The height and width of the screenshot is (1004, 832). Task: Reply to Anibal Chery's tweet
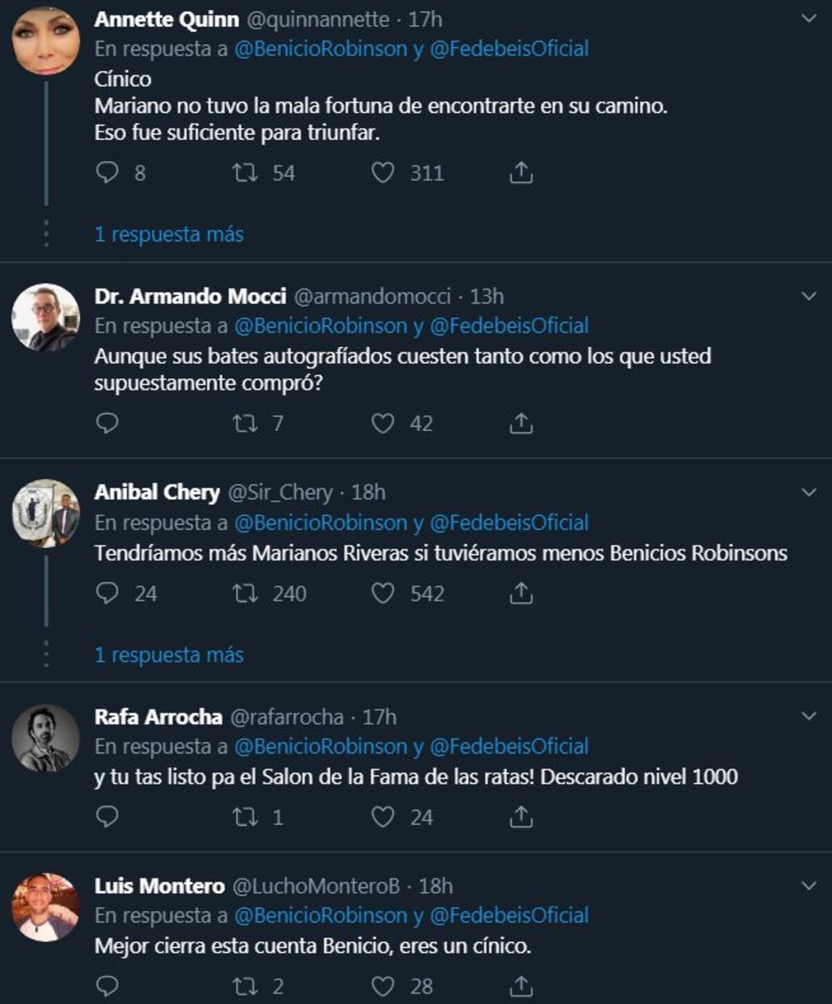pos(105,593)
